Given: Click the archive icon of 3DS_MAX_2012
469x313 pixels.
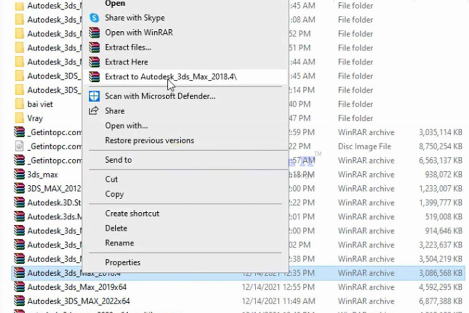Looking at the screenshot, I should 19,189.
